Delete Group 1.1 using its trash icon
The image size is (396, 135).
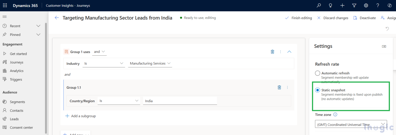279,87
